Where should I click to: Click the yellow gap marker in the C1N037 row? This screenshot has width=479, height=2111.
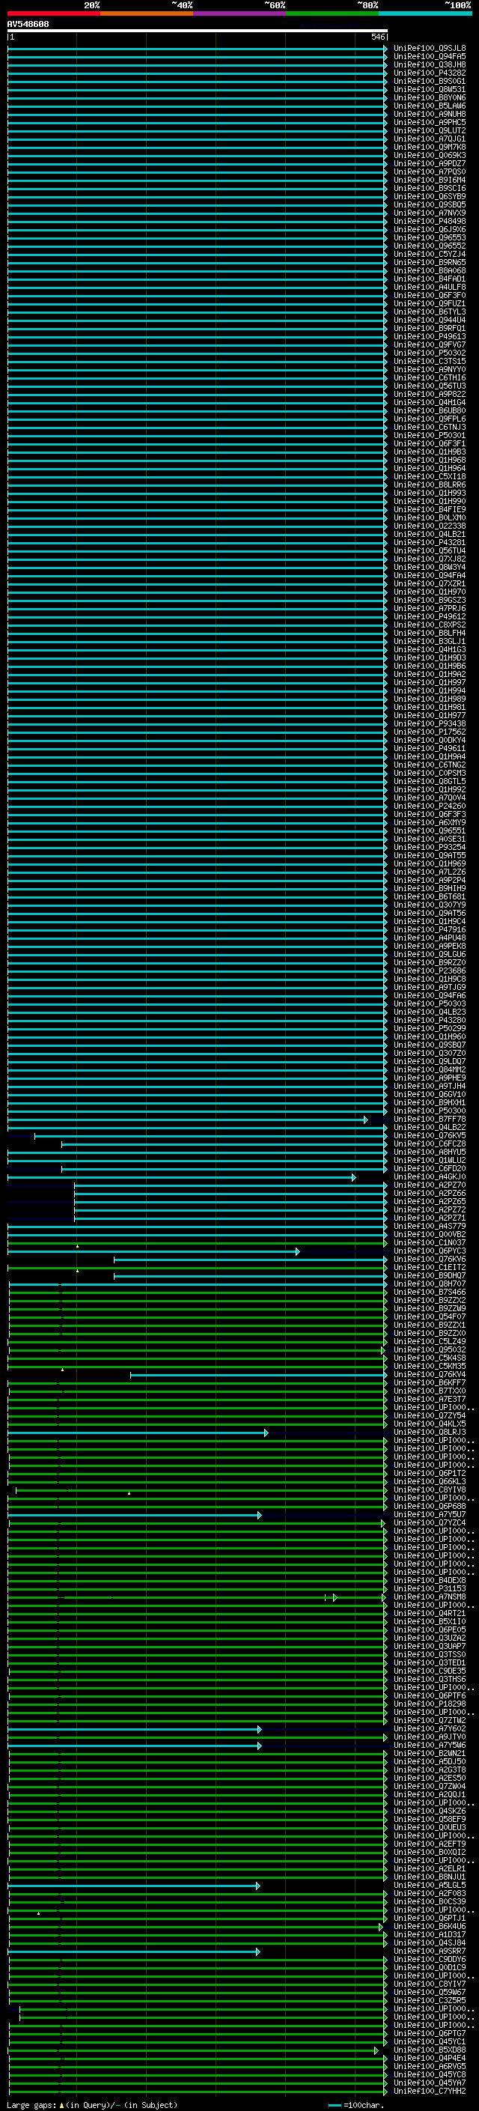coord(78,1245)
